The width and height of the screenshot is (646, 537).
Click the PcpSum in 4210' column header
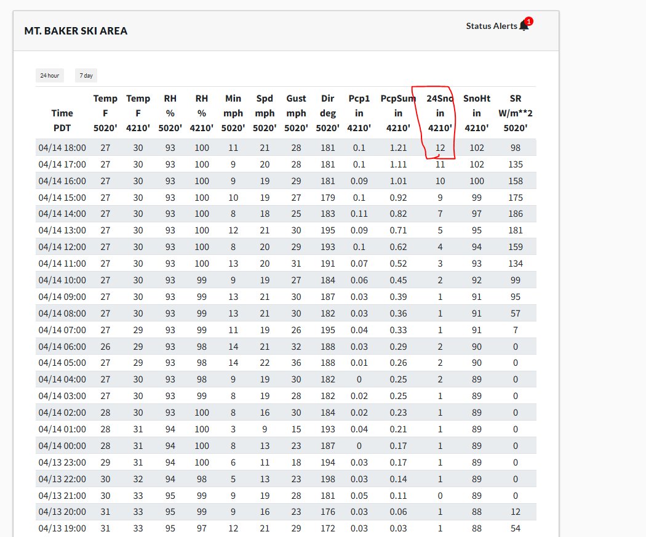click(398, 113)
